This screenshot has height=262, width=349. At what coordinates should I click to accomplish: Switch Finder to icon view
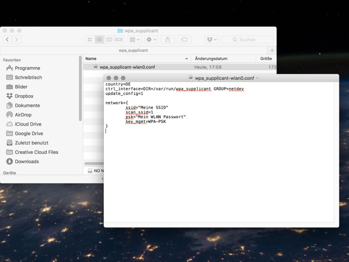tap(90, 39)
